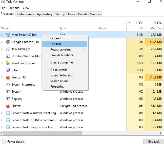Switch to the Services tab
The image size is (164, 147).
tap(95, 14)
